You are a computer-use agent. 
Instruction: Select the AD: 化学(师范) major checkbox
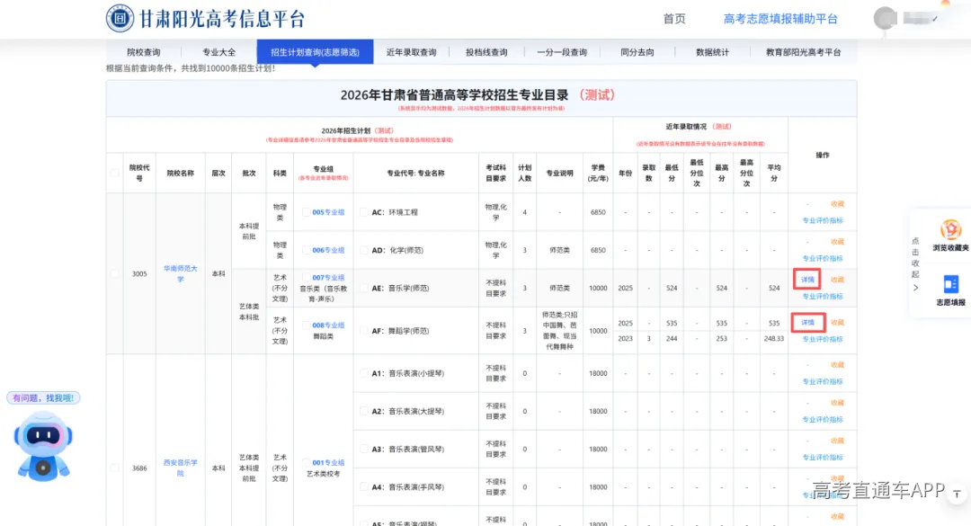coord(363,250)
